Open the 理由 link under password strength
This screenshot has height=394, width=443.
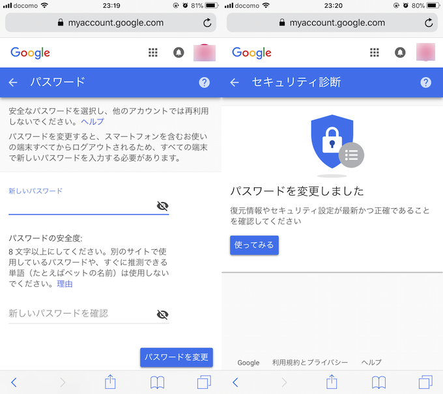click(x=64, y=284)
